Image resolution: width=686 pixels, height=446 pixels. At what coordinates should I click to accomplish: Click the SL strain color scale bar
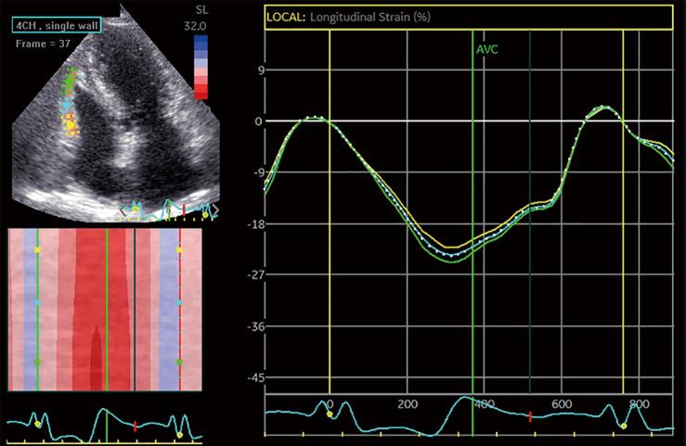201,67
